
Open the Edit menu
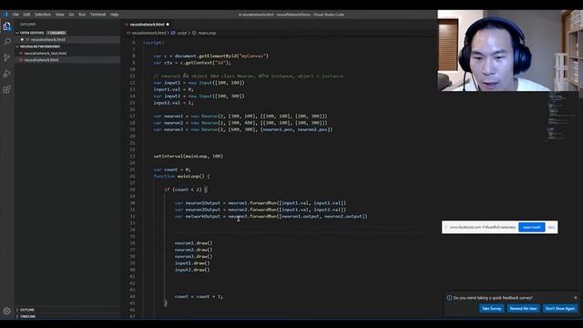26,15
